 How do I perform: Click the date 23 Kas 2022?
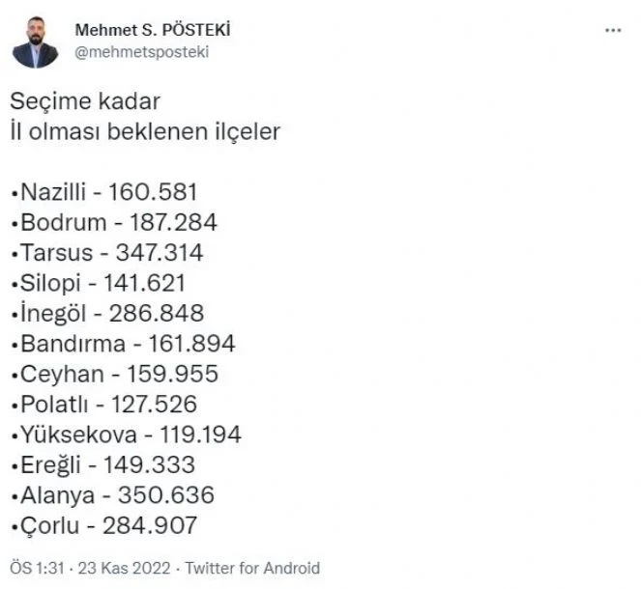(x=124, y=568)
